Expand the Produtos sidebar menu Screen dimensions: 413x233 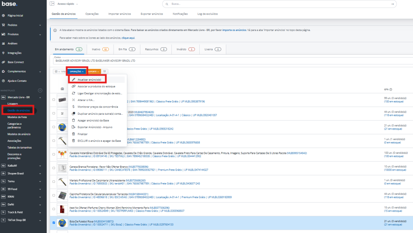click(x=40, y=35)
